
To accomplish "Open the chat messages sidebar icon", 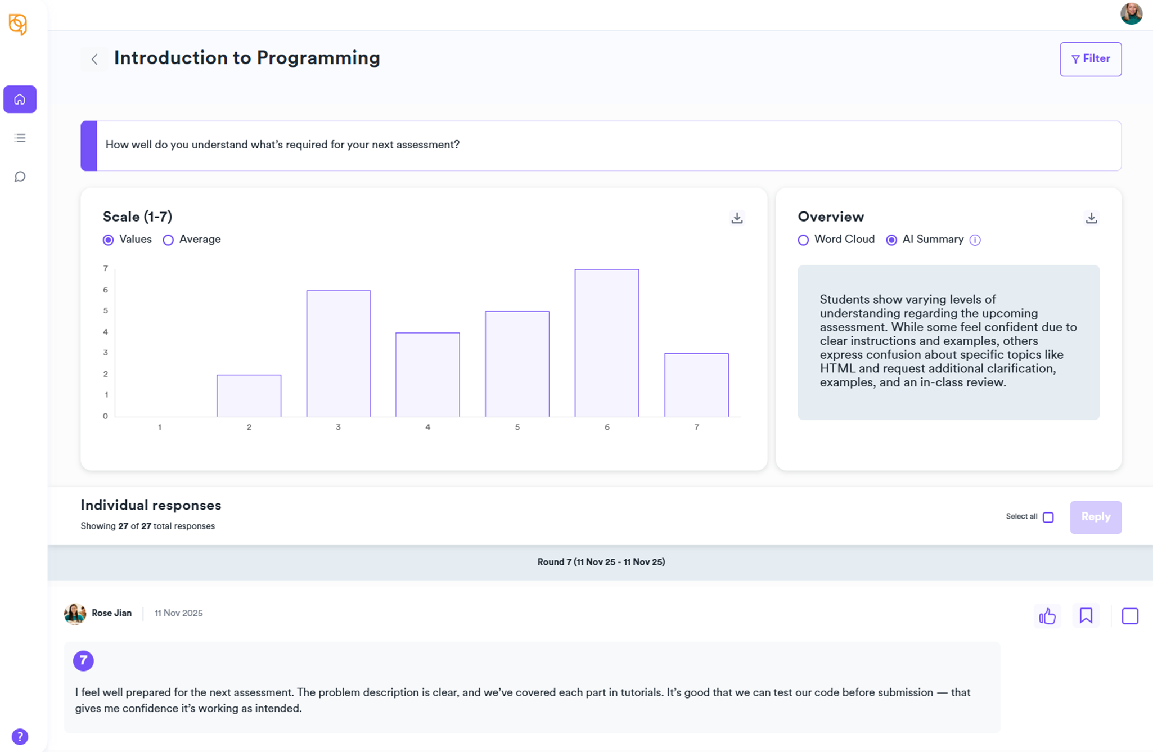I will 20,177.
